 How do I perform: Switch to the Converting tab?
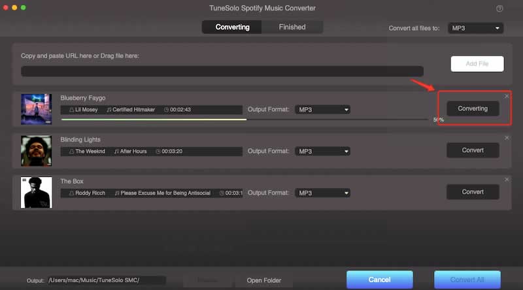click(232, 27)
